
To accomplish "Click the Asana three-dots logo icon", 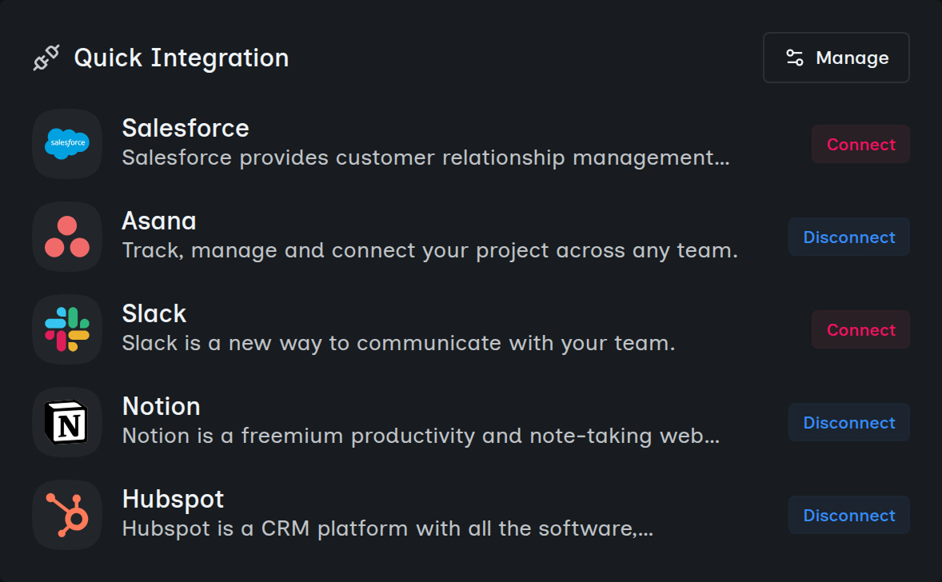I will point(67,237).
